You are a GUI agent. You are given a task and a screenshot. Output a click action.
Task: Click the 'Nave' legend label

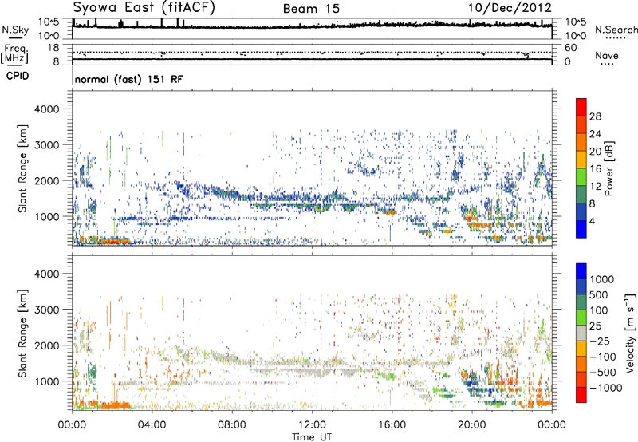tap(607, 55)
